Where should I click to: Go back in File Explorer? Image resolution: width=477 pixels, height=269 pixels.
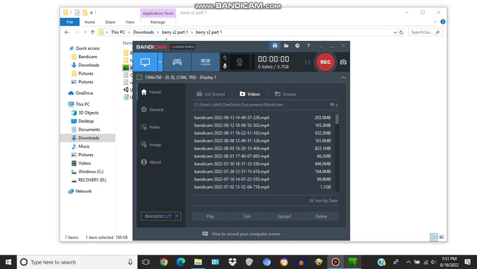pos(67,32)
